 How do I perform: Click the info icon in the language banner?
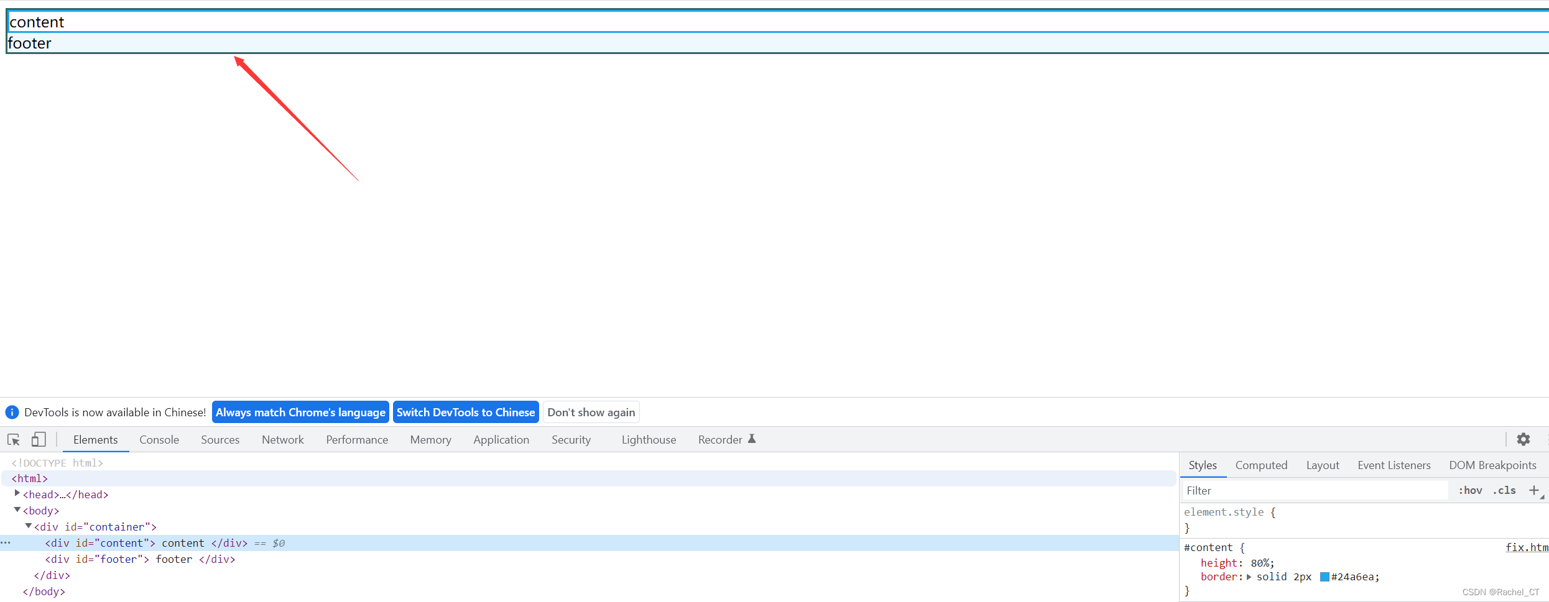(x=12, y=412)
